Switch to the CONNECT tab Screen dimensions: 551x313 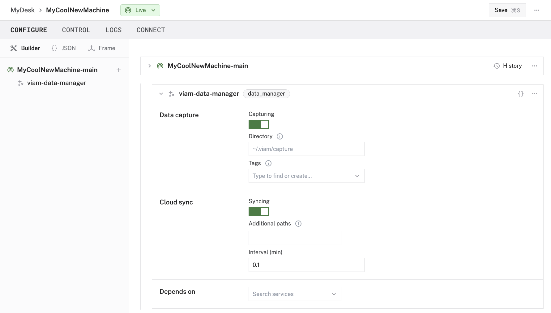click(x=151, y=30)
